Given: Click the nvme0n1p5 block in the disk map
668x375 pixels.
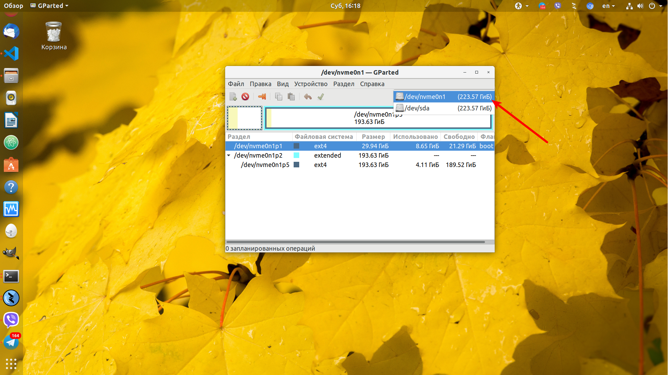Looking at the screenshot, I should click(378, 118).
